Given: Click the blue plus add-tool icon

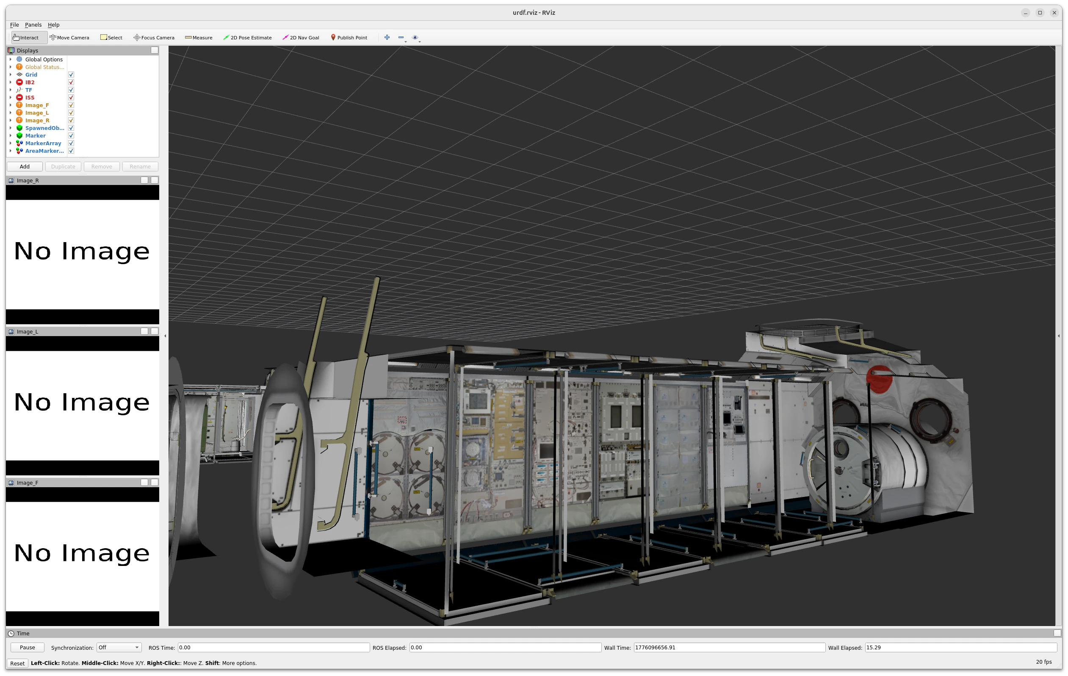Looking at the screenshot, I should click(387, 38).
